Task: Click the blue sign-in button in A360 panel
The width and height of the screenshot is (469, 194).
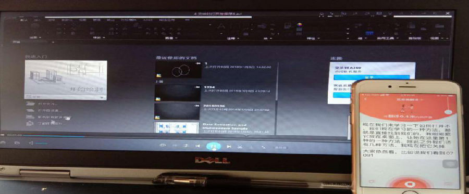Action: (372, 77)
